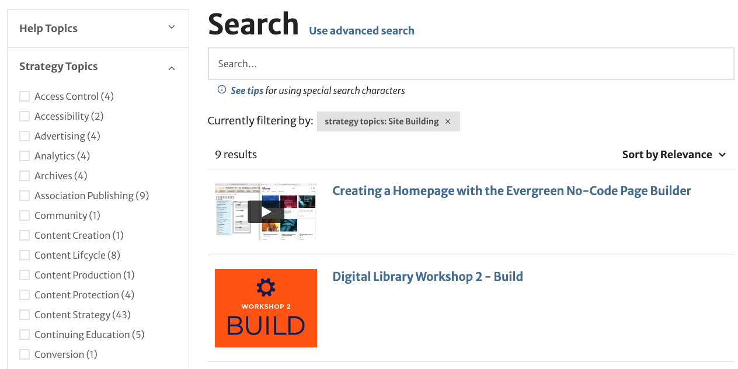Open Digital Library Workshop 2 - Build link

click(427, 277)
